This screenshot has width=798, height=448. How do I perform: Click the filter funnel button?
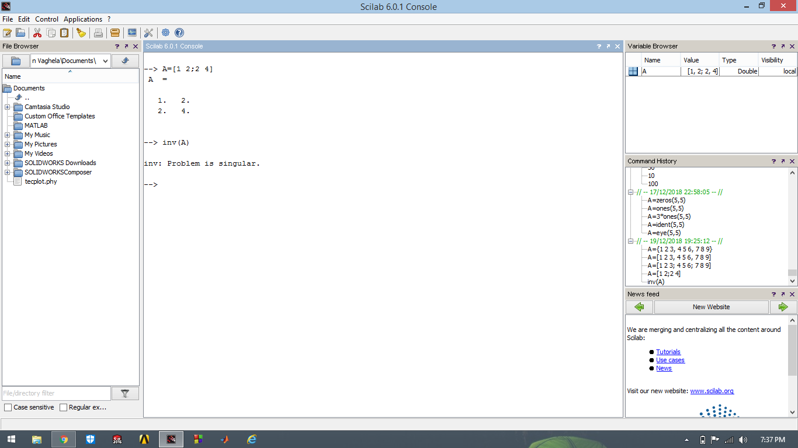[x=125, y=393]
